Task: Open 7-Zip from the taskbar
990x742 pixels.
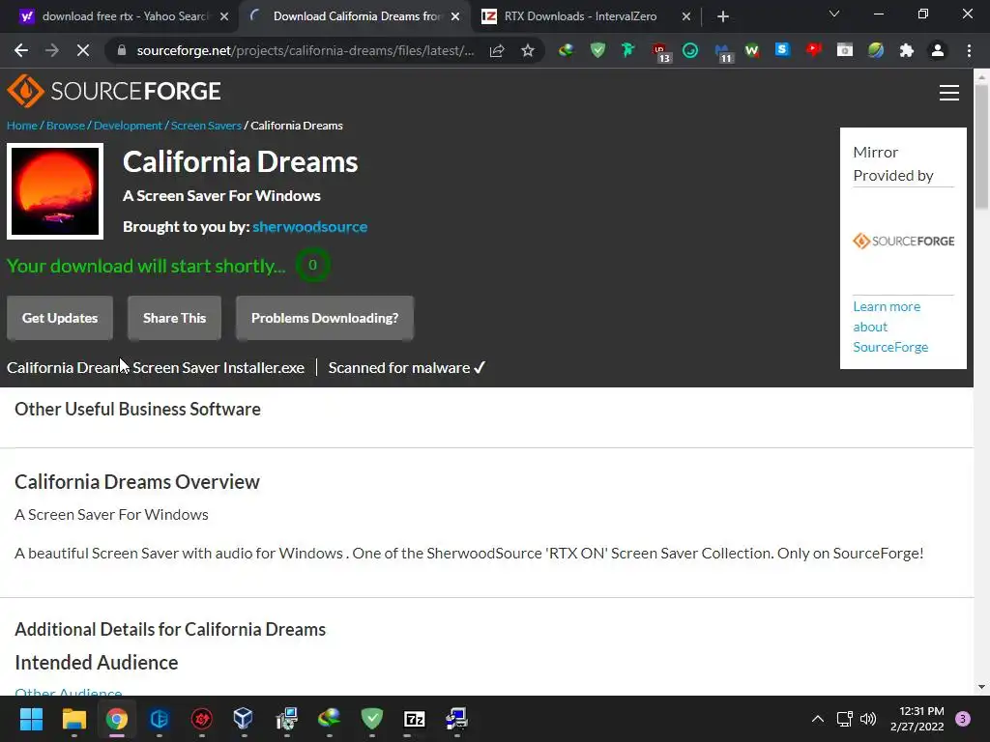Action: click(414, 719)
